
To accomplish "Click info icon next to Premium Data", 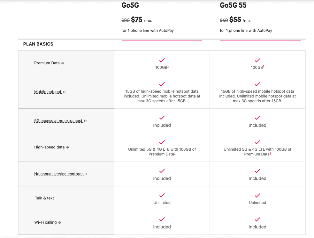I will coord(63,63).
